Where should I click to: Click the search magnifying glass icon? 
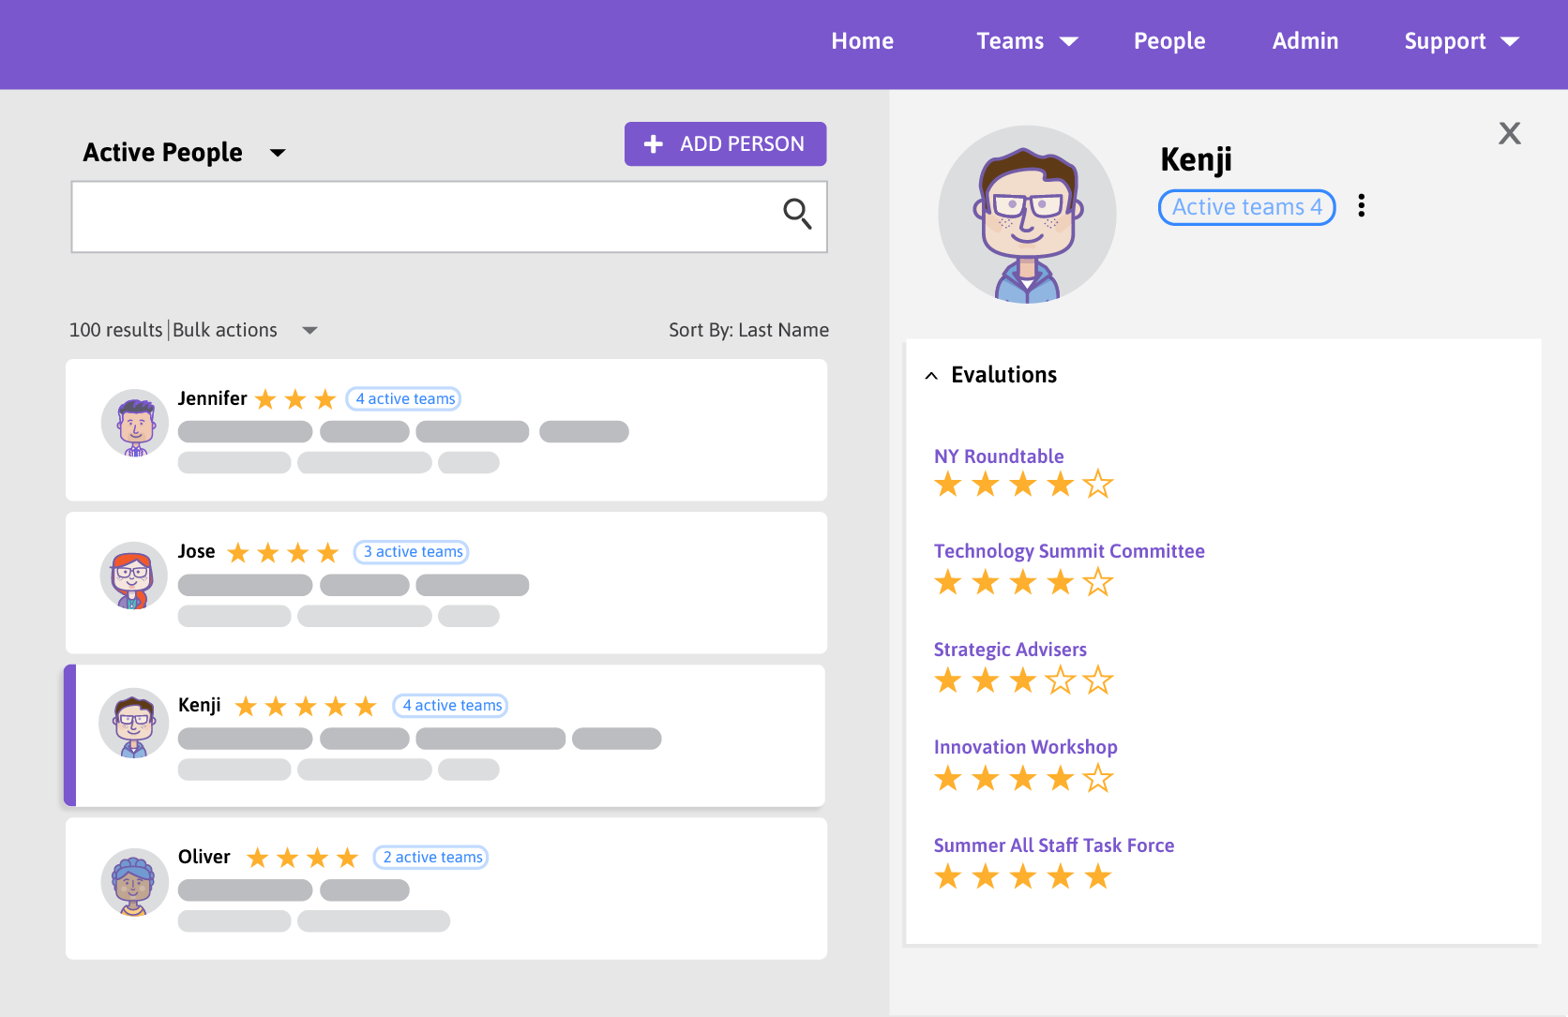[797, 216]
